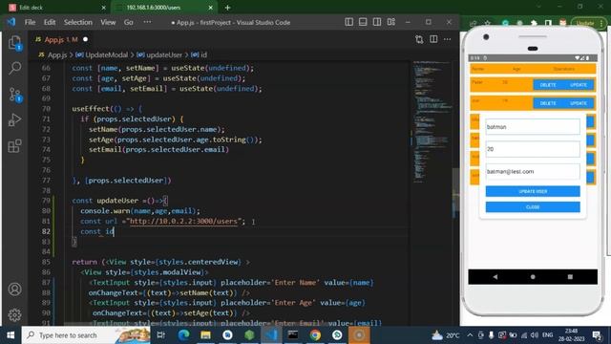Open the Source Control view
This screenshot has width=611, height=344.
click(x=15, y=95)
